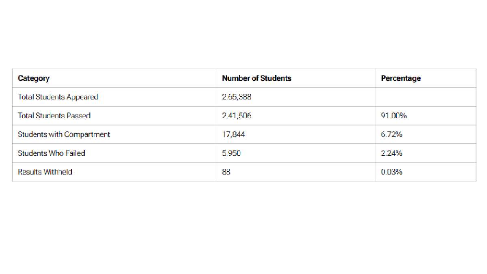
Task: Select the Students Who Failed cell
Action: [51, 153]
